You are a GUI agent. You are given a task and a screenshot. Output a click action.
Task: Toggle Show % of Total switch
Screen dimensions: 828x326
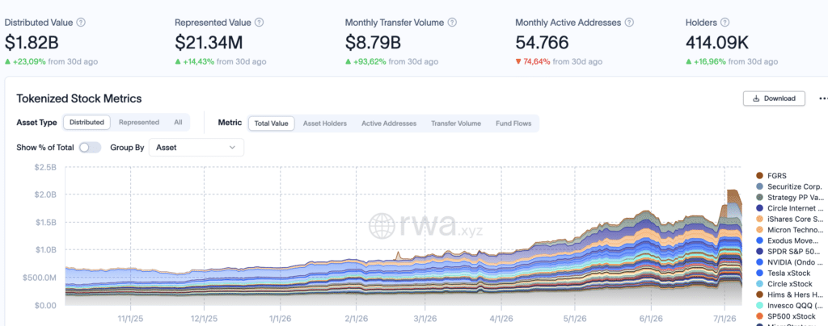click(90, 148)
